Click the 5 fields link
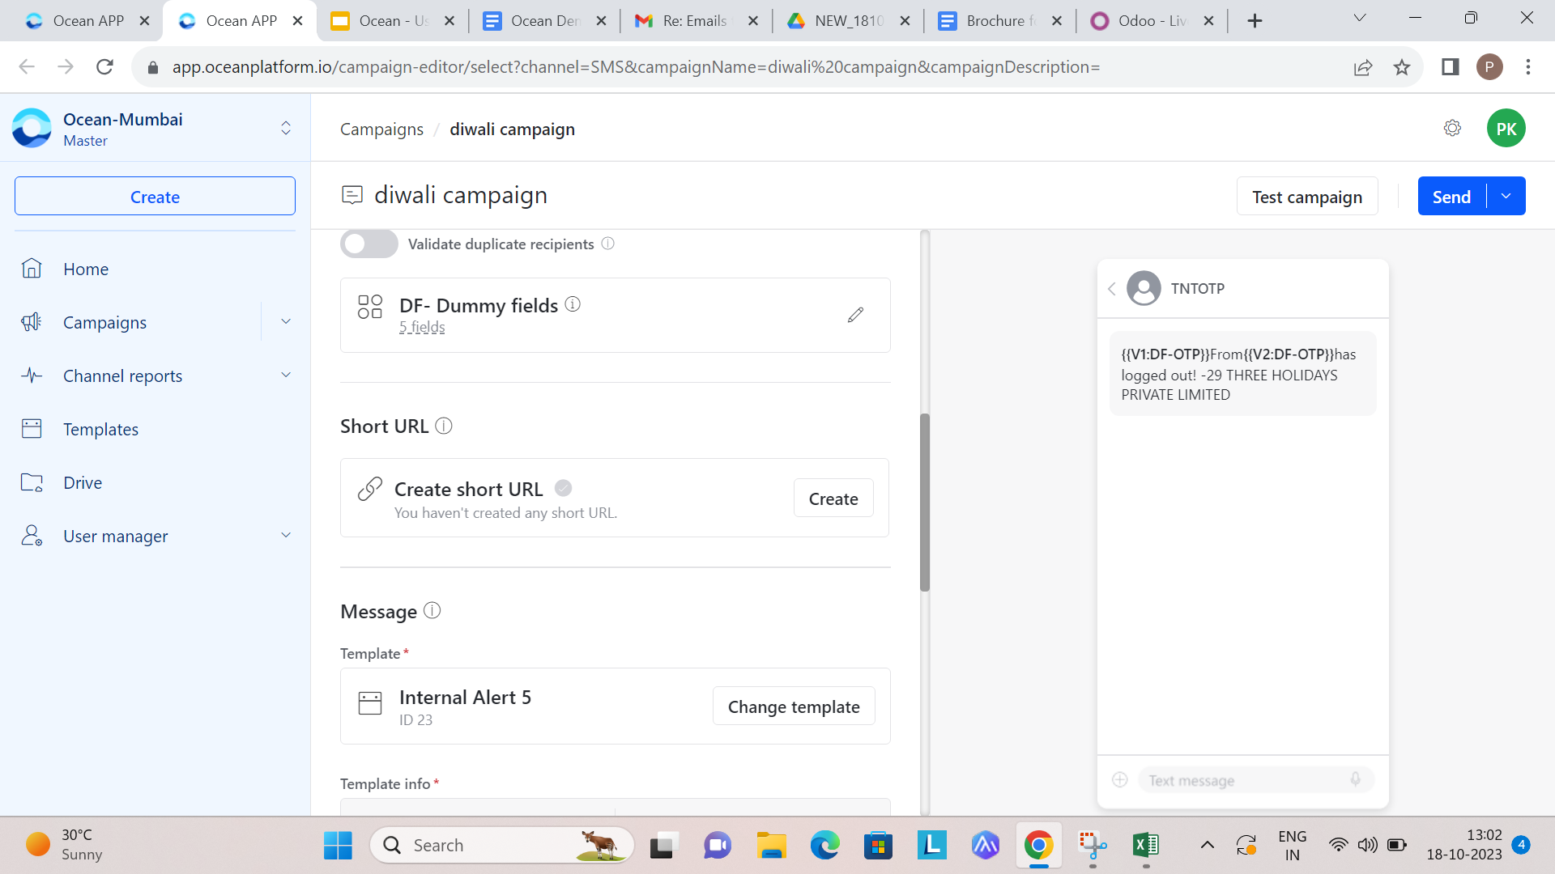This screenshot has height=874, width=1555. pos(422,327)
